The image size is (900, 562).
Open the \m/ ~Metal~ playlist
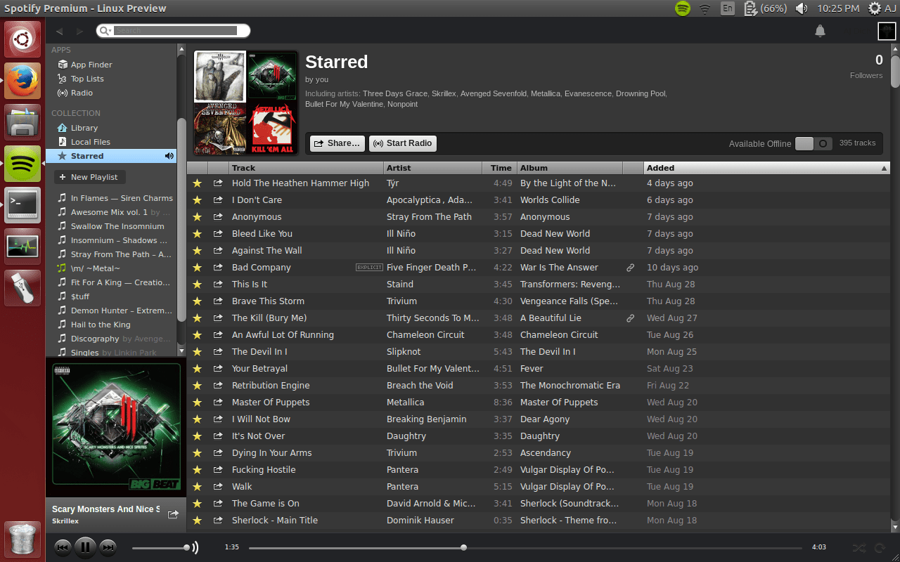[96, 268]
